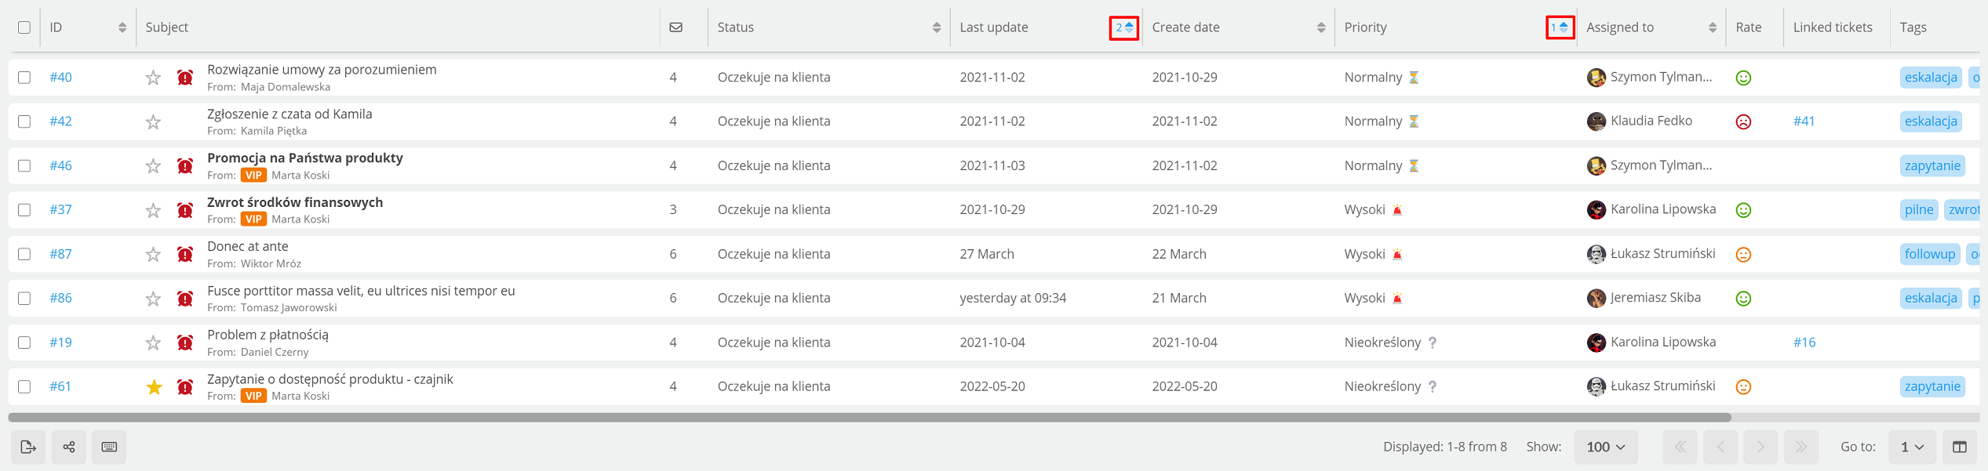This screenshot has height=471, width=1988.
Task: Click the Subject column header
Action: [x=167, y=27]
